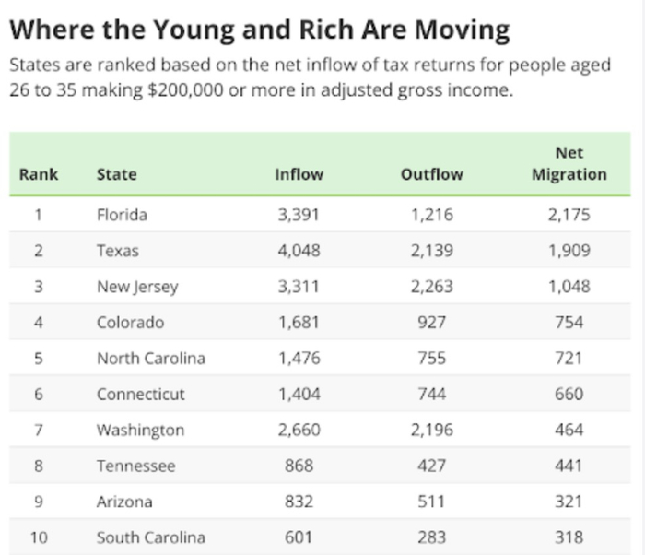
Task: Click the Rank column header
Action: point(39,174)
